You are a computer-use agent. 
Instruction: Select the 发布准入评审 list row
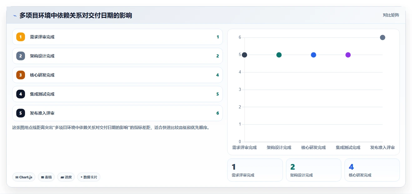pos(118,113)
